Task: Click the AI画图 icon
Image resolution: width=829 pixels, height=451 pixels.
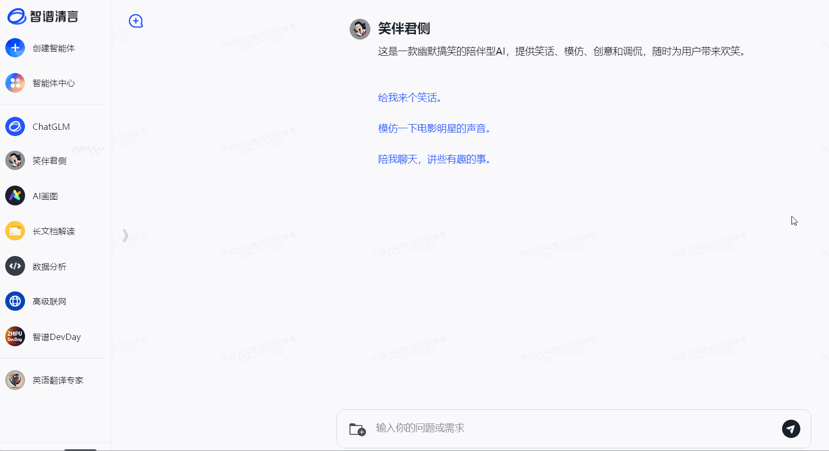Action: tap(15, 196)
